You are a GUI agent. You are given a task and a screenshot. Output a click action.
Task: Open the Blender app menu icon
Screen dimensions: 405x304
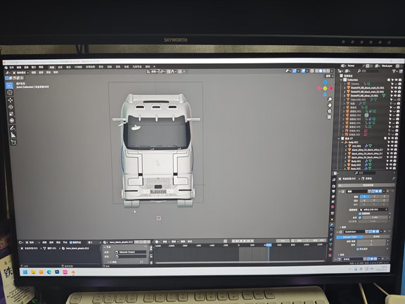pyautogui.click(x=6, y=68)
